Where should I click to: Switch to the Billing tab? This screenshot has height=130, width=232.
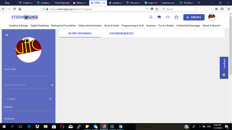tap(80, 3)
